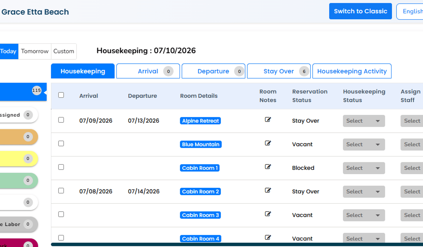Open housekeeping status dropdown for Alpine Retreat
The width and height of the screenshot is (423, 247).
(364, 121)
